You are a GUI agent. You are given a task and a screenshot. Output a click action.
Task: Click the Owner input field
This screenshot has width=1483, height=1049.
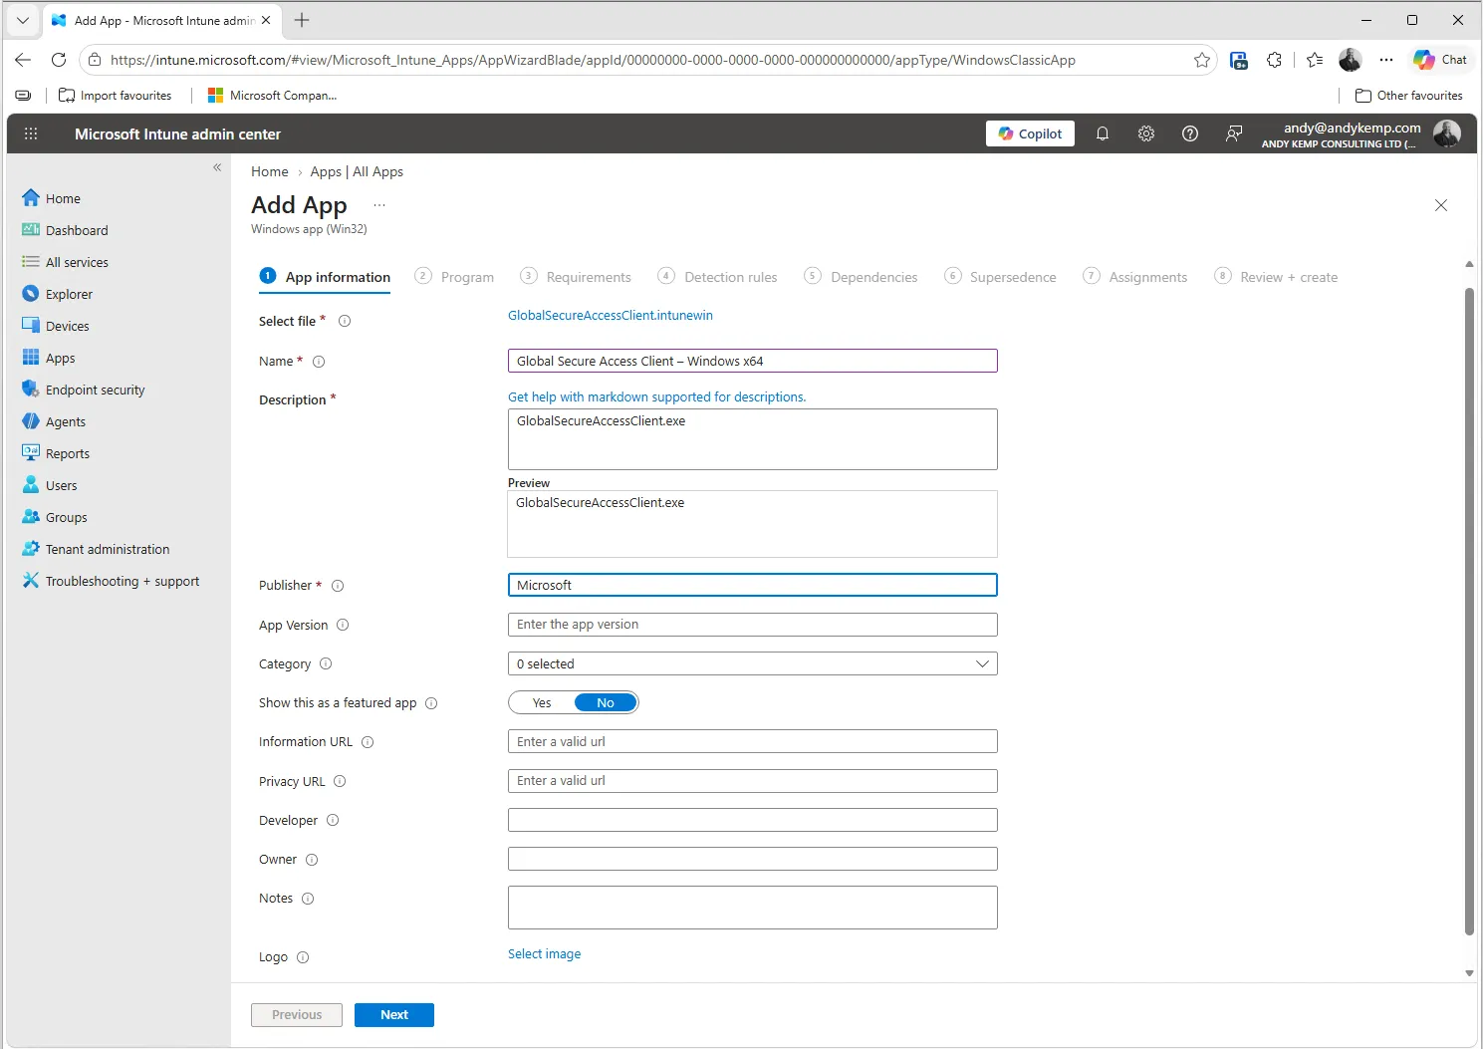[753, 859]
